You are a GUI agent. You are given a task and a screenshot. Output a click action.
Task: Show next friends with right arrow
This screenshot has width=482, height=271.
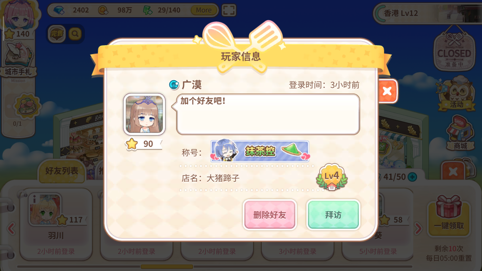418,228
